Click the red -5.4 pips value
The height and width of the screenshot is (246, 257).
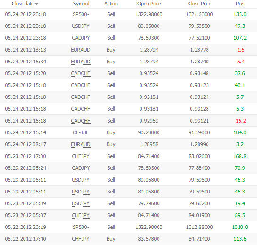tap(240, 61)
